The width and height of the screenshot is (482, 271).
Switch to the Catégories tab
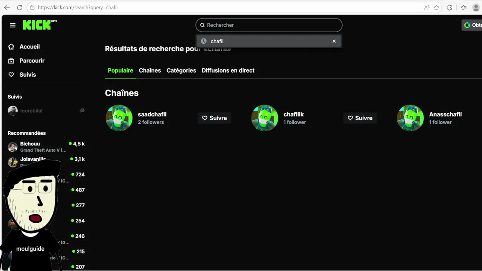181,70
